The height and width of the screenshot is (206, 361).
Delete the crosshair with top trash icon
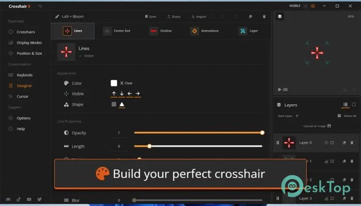[264, 16]
